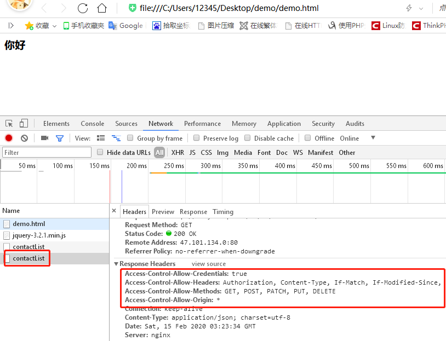Enable screenshot capture with the camera icon
The width and height of the screenshot is (446, 341).
tap(44, 138)
